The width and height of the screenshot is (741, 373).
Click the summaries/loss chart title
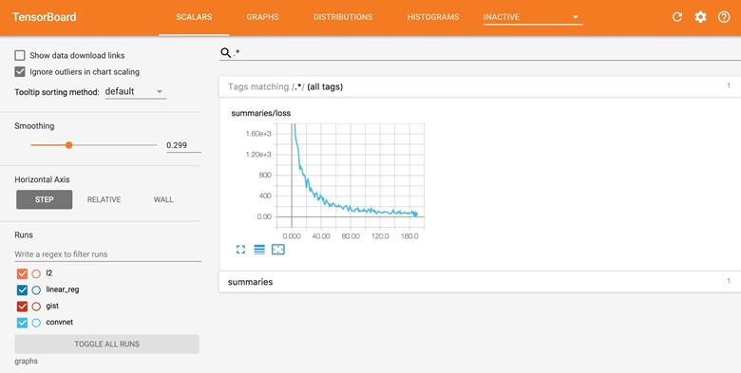[x=261, y=113]
